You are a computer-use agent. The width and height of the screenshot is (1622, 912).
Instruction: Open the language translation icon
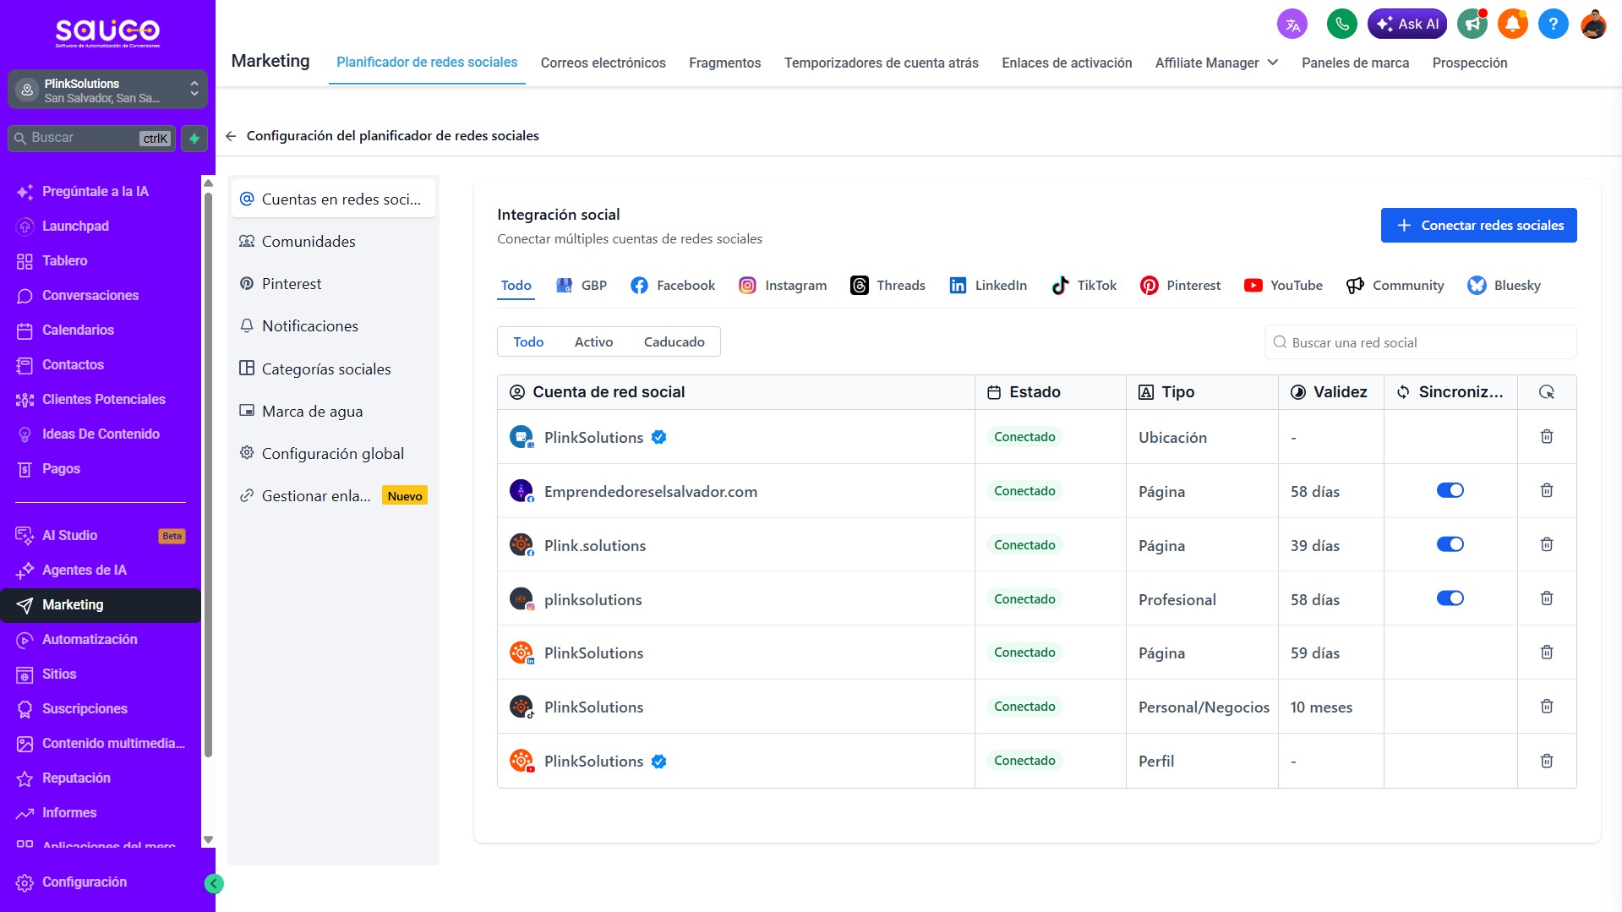[x=1292, y=25]
